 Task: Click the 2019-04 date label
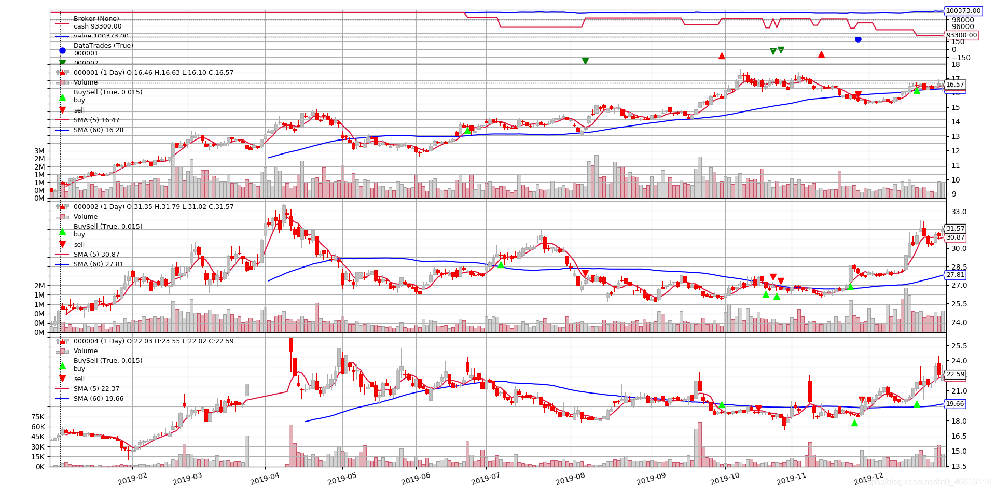265,479
